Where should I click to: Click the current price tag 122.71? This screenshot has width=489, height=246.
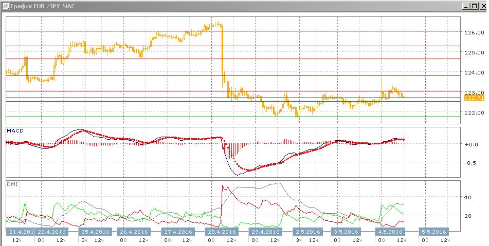pos(474,98)
